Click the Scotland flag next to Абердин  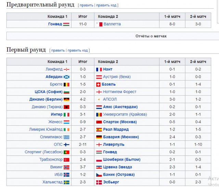66,77
